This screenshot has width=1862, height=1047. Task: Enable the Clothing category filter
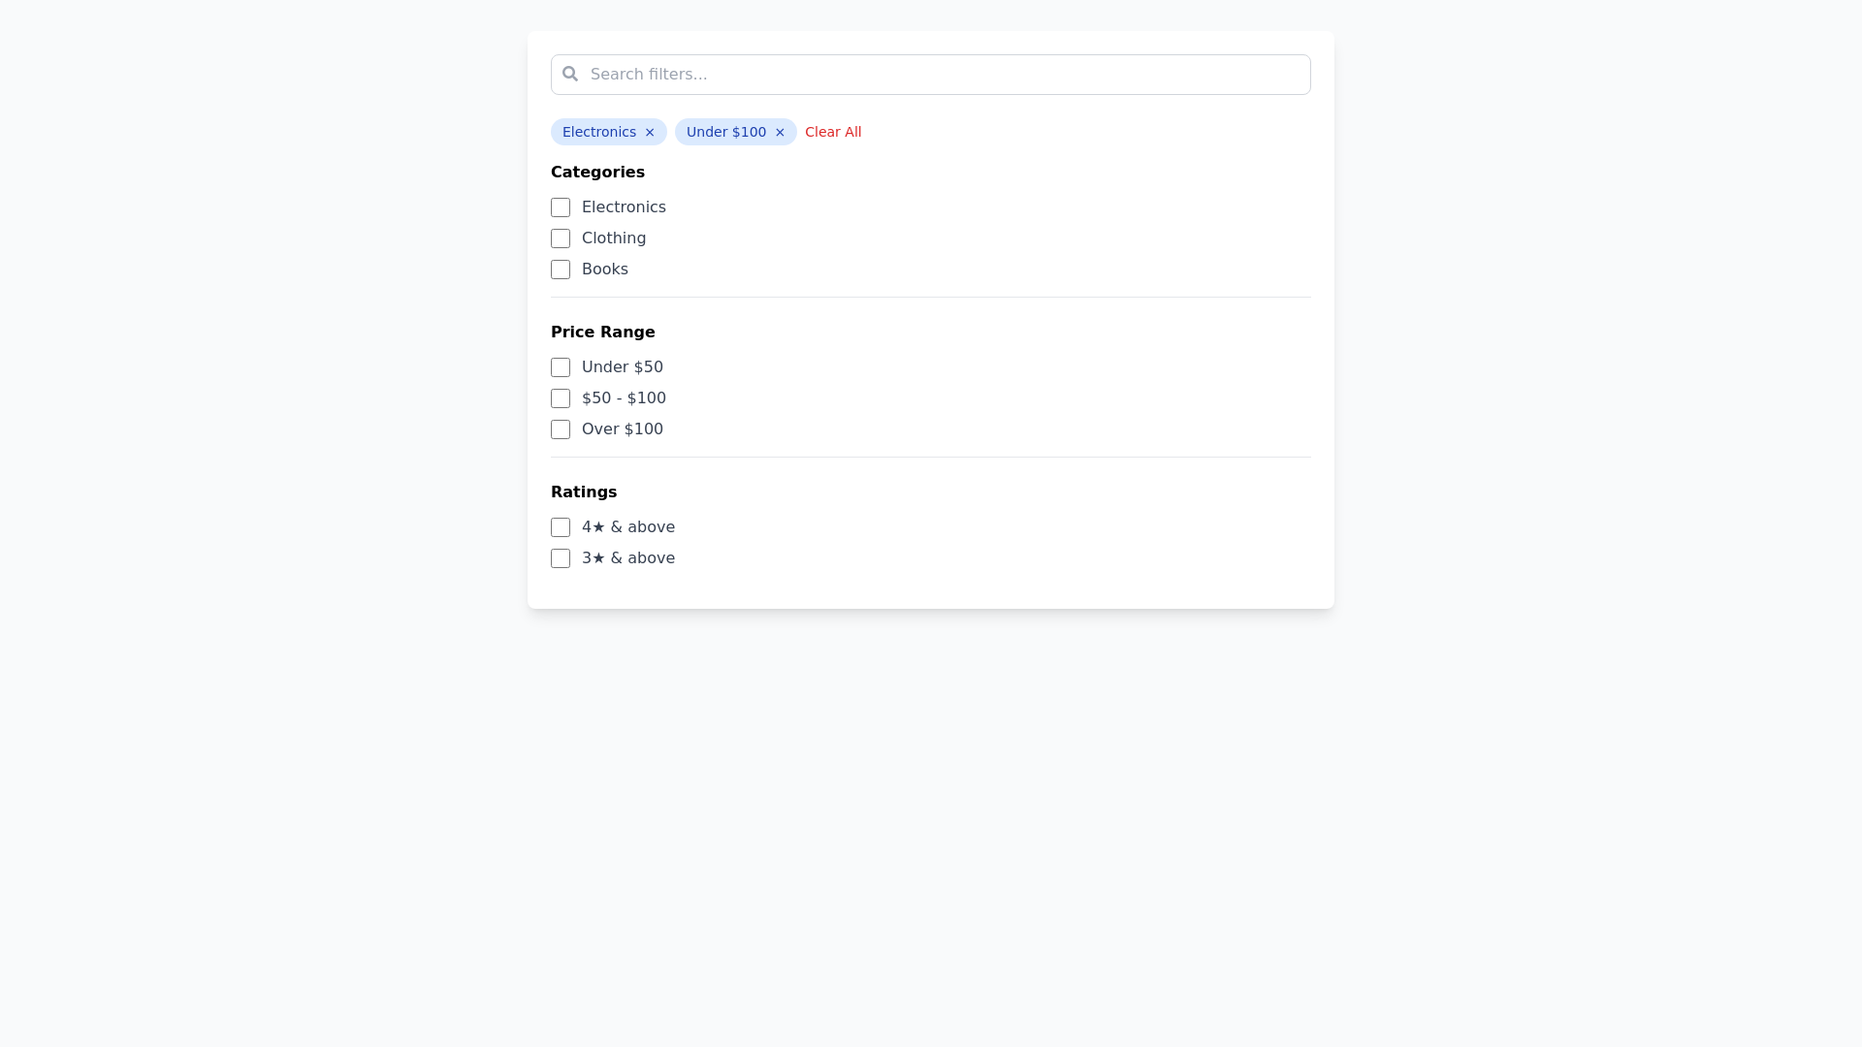(561, 238)
